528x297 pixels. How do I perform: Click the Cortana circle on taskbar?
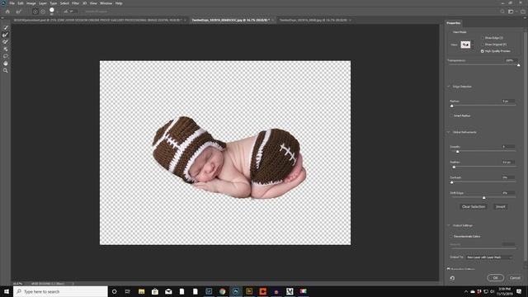point(114,291)
